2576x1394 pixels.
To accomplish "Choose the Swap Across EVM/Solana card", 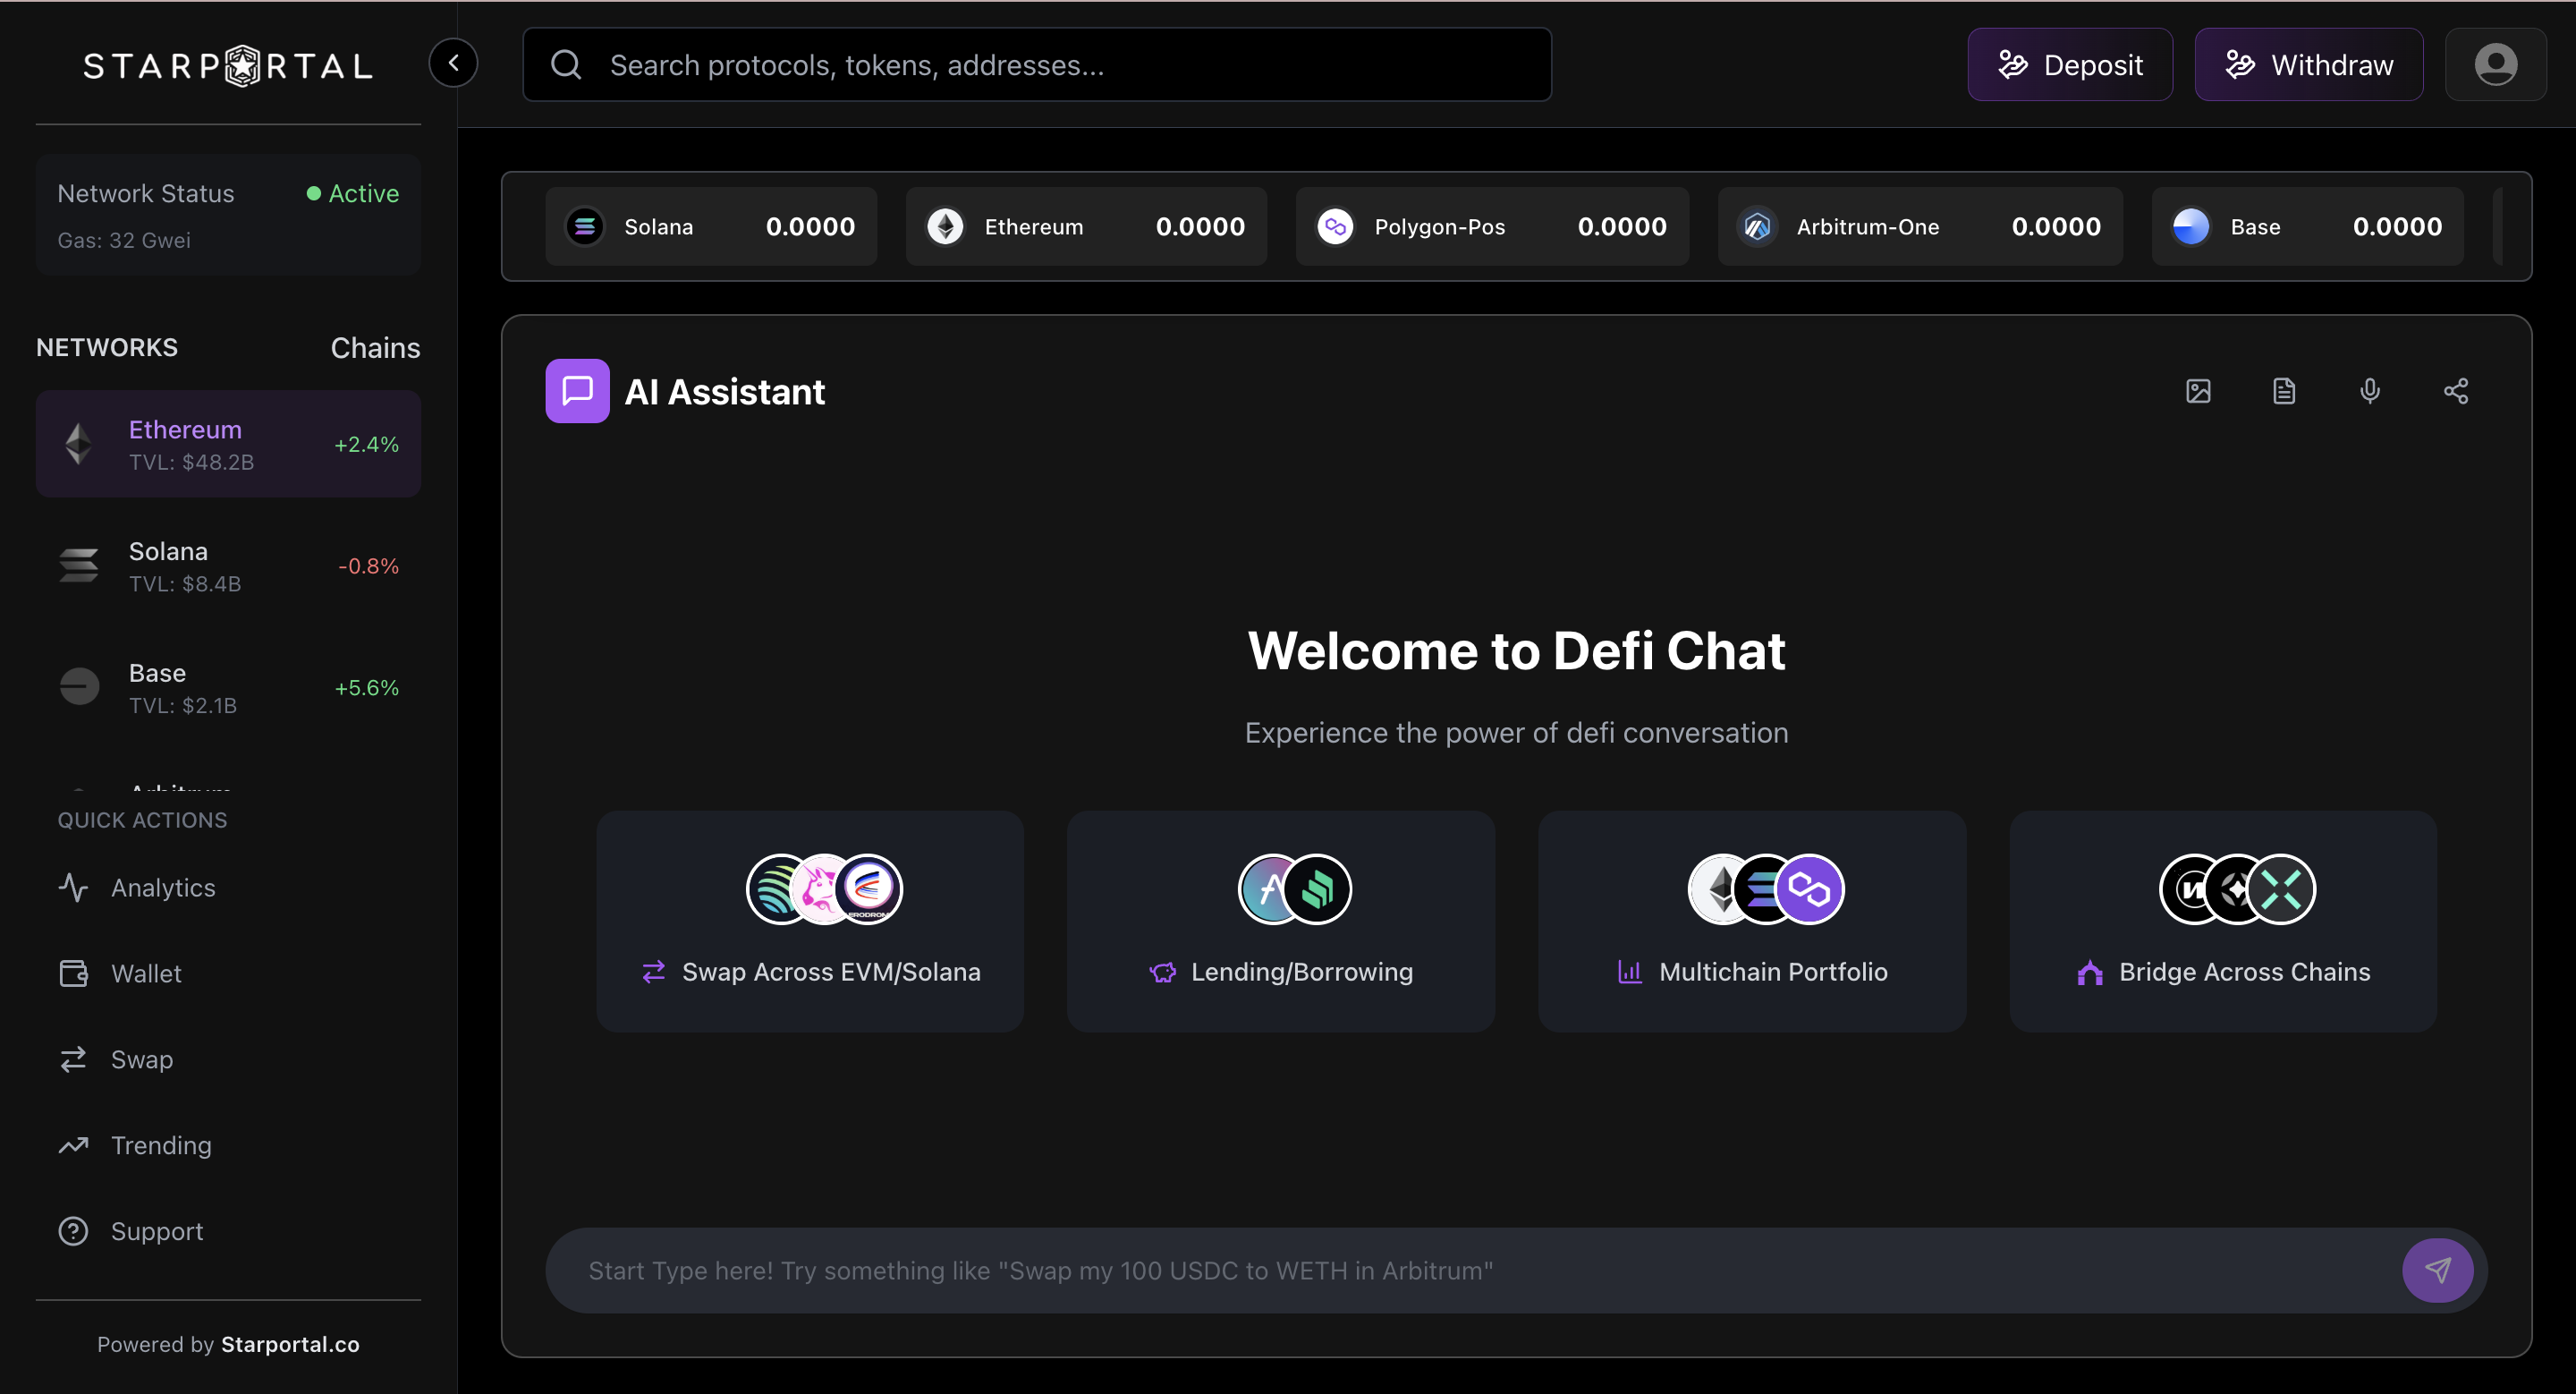I will point(810,921).
